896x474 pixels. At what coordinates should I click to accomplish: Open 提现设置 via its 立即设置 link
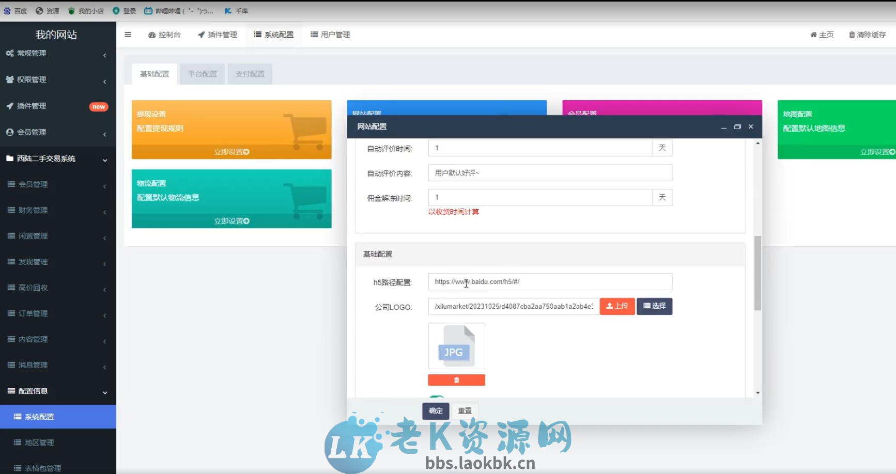[231, 151]
